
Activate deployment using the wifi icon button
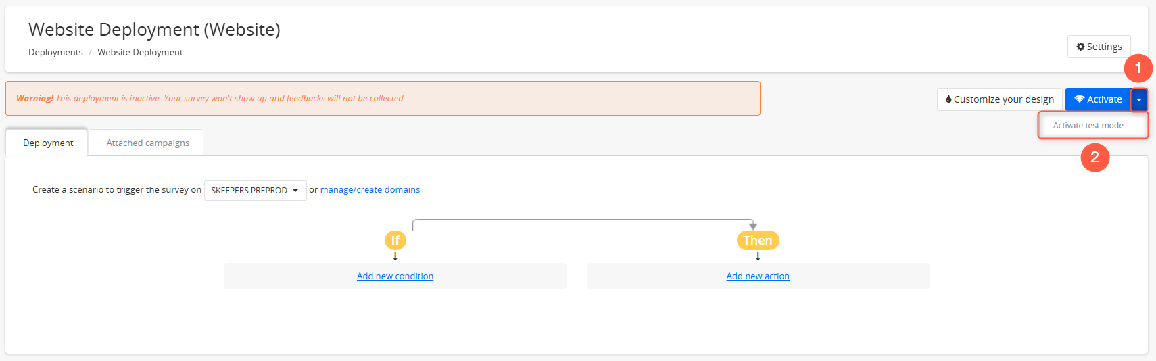click(x=1098, y=99)
